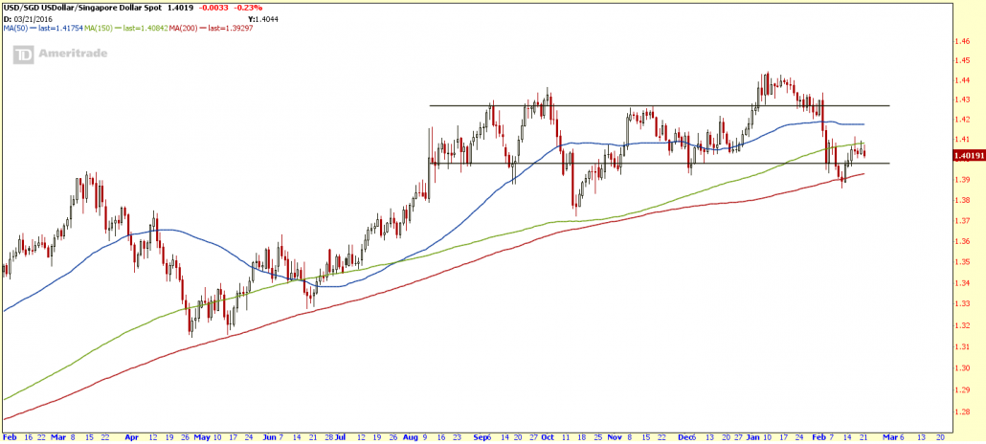This screenshot has width=986, height=444.
Task: Click the current price tag 1.40191
Action: point(967,153)
